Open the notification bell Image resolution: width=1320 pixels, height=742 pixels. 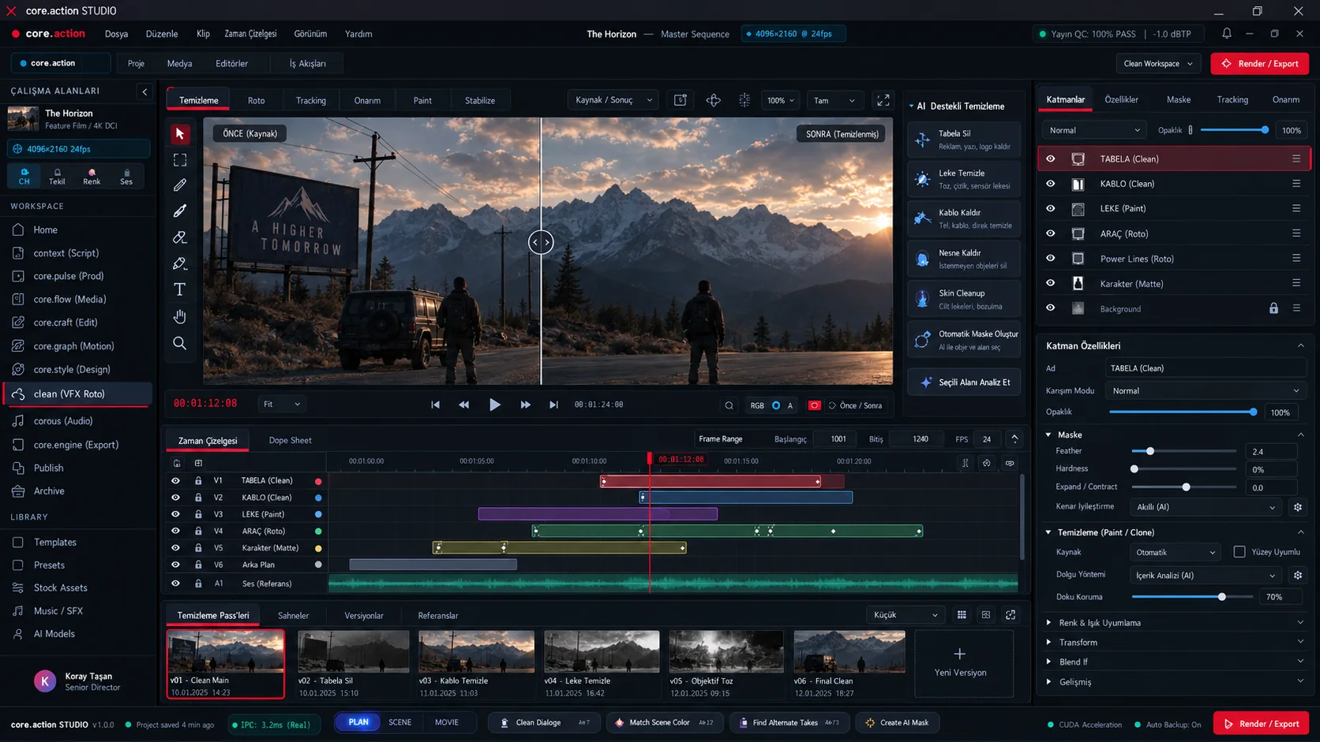[x=1227, y=34]
